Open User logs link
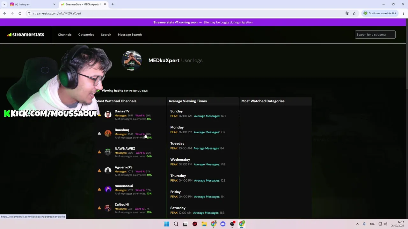408x229 pixels. coord(192,60)
